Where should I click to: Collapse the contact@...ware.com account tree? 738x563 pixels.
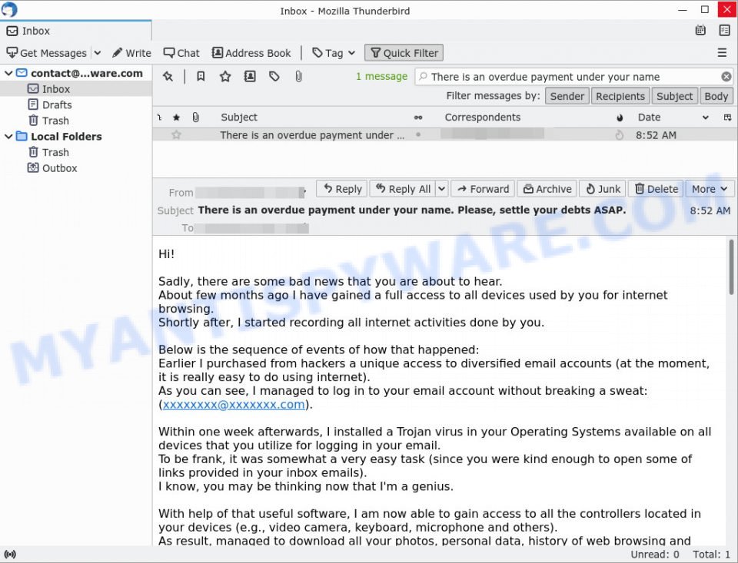pyautogui.click(x=8, y=74)
